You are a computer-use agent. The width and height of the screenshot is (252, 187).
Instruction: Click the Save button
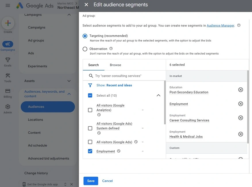click(x=91, y=181)
